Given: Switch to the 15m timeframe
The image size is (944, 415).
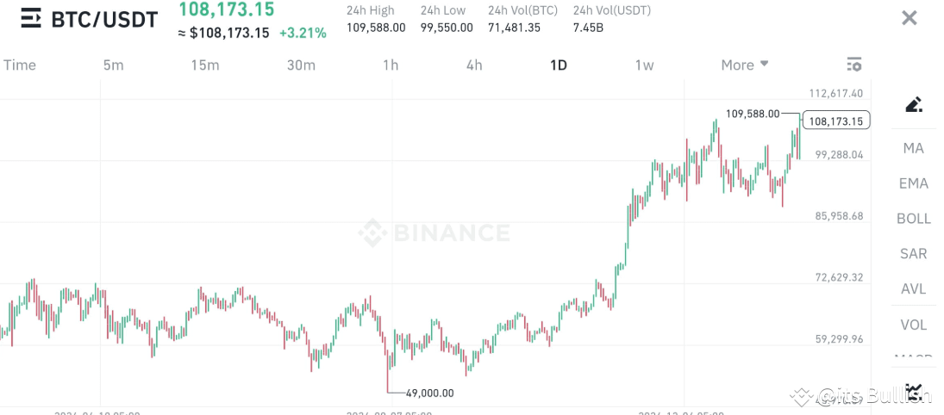Looking at the screenshot, I should [x=205, y=65].
